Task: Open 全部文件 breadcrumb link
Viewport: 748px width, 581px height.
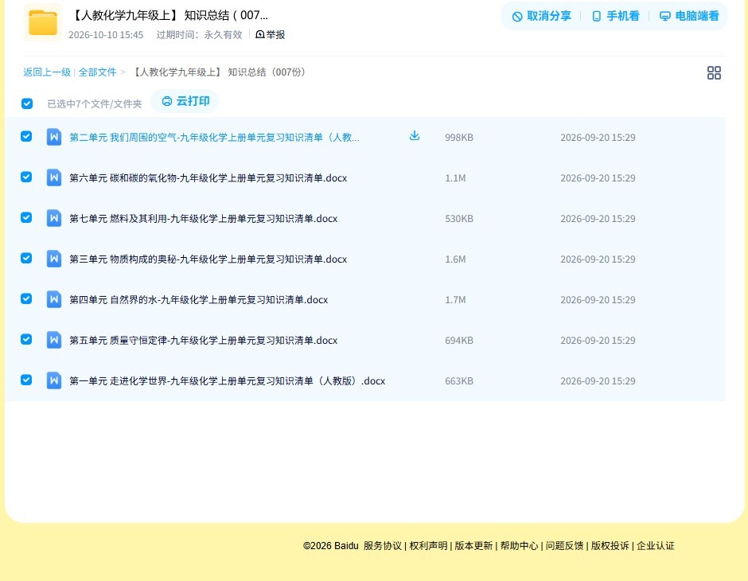Action: [97, 72]
